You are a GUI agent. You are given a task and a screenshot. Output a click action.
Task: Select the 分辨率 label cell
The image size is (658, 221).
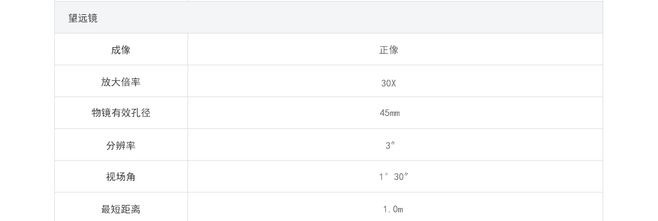click(121, 145)
